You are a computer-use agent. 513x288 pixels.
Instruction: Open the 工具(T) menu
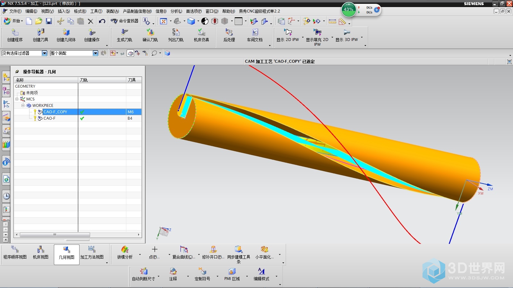(96, 11)
